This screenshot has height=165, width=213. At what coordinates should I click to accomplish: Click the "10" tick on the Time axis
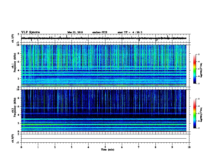[189, 147]
